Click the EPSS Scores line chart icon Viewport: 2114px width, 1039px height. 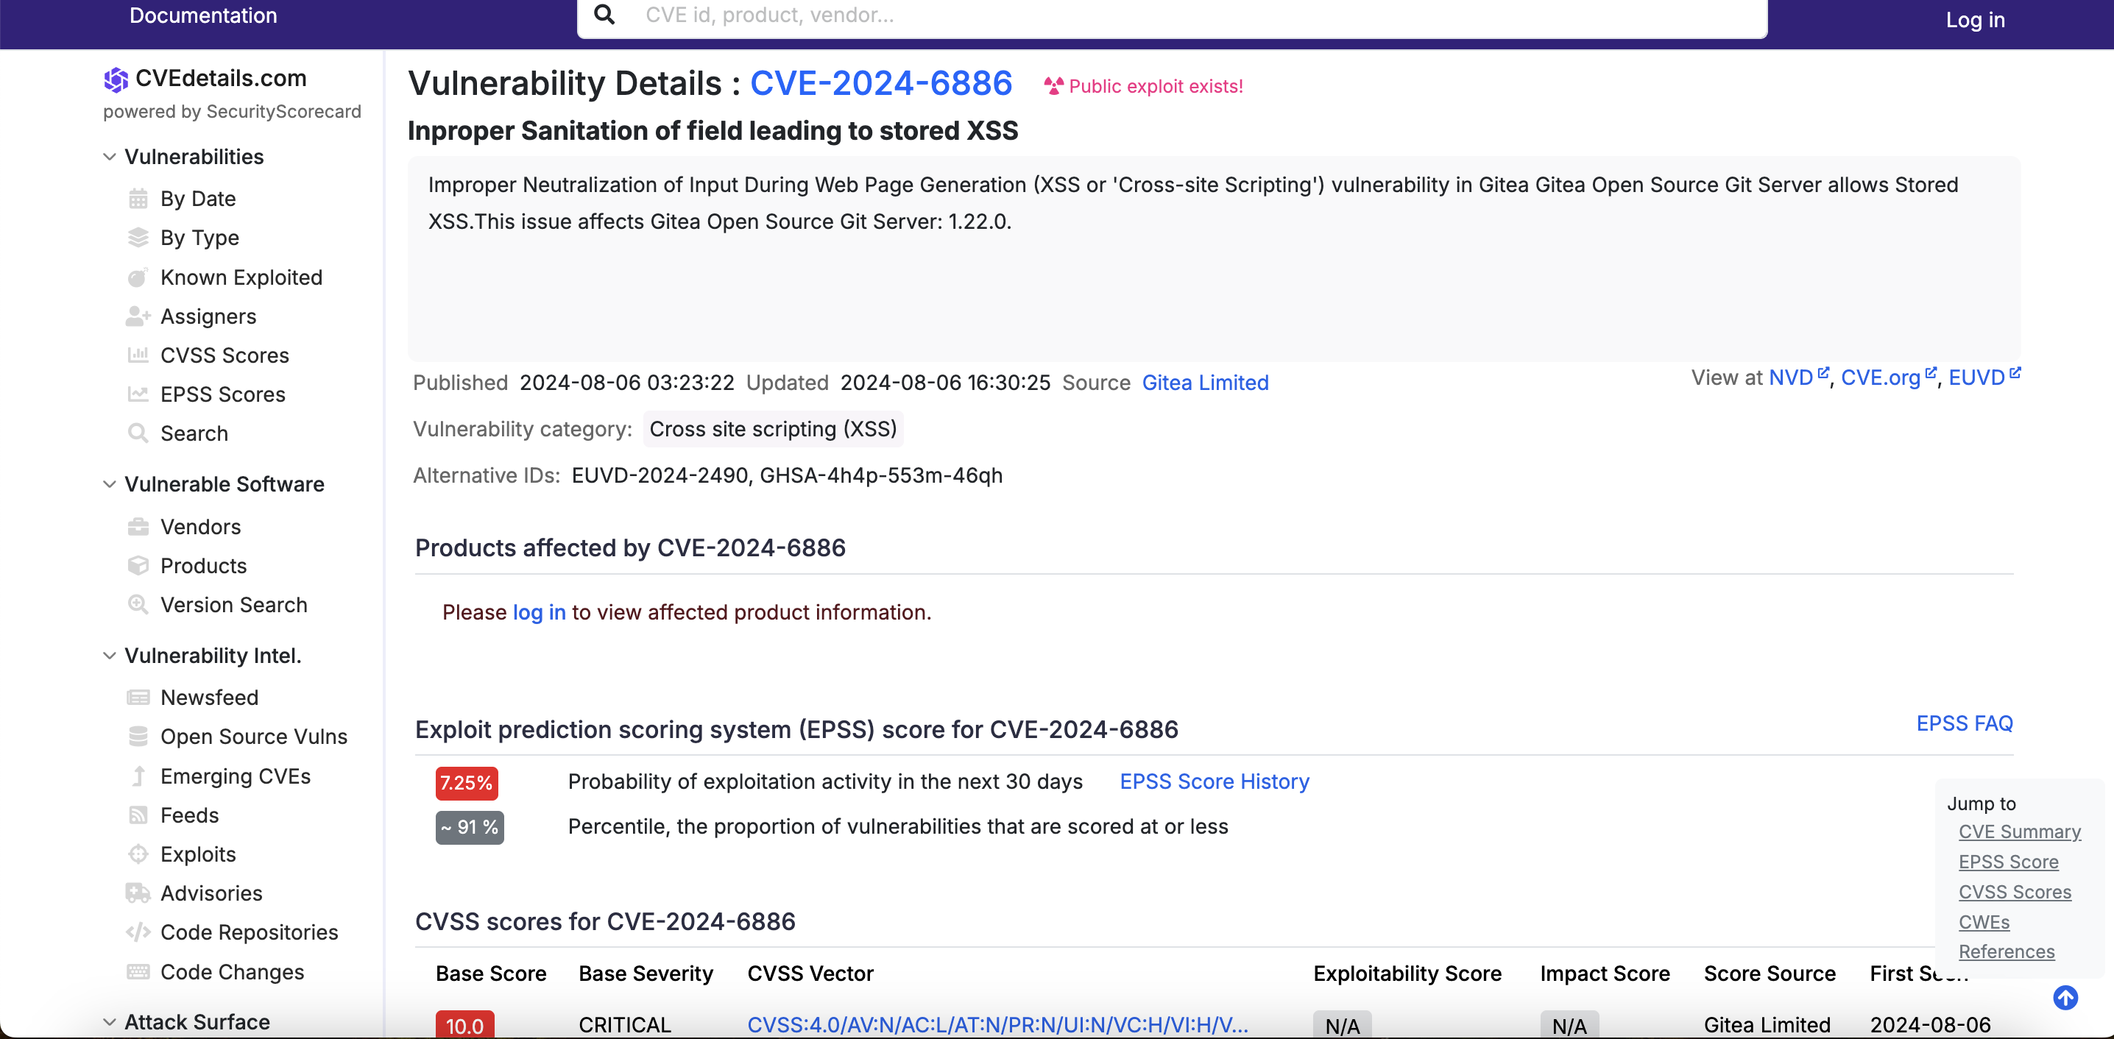point(138,394)
